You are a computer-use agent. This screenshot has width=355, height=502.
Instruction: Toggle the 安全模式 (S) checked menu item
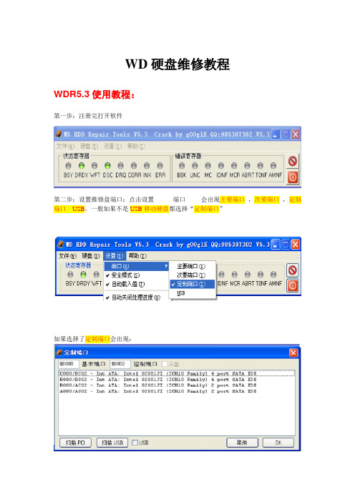(x=136, y=275)
